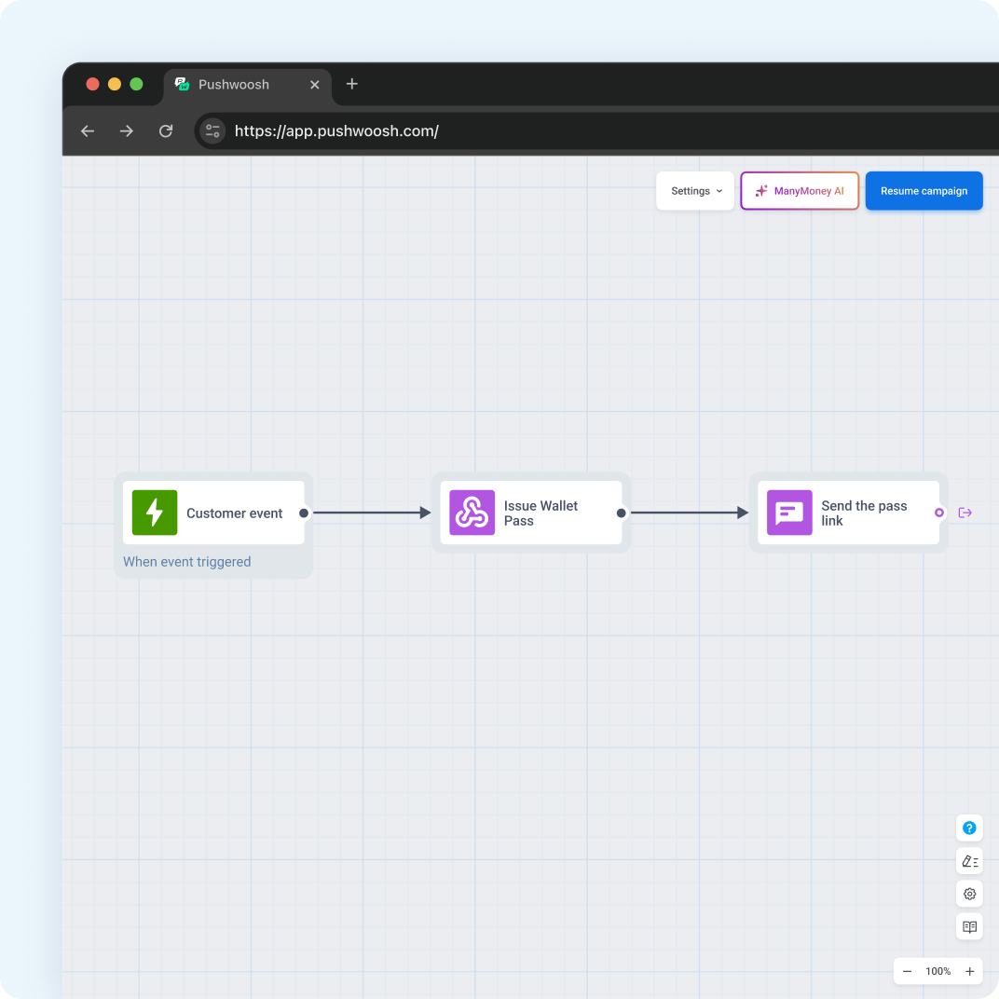Click the Send the pass link output connector
Viewport: 999px width, 999px height.
point(938,513)
